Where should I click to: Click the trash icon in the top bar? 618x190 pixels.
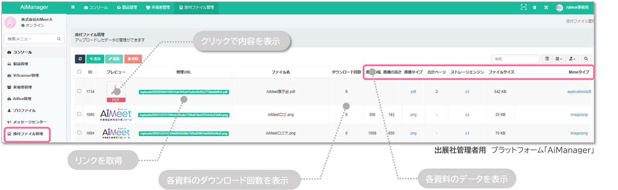click(535, 8)
